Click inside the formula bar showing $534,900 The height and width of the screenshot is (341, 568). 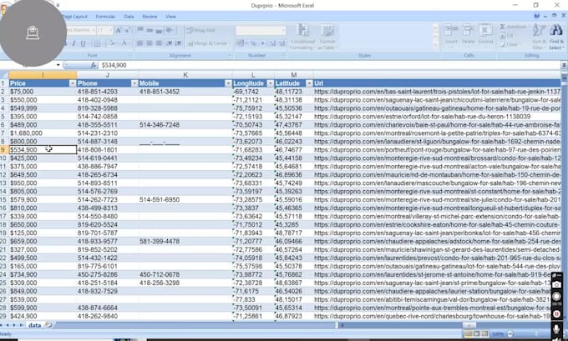[329, 65]
